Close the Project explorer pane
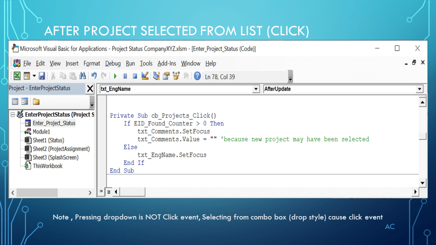The image size is (436, 245). tap(90, 88)
